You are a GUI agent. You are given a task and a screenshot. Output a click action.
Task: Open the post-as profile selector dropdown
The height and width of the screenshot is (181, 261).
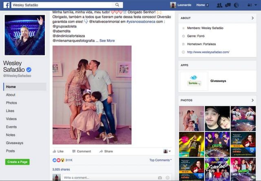[167, 151]
